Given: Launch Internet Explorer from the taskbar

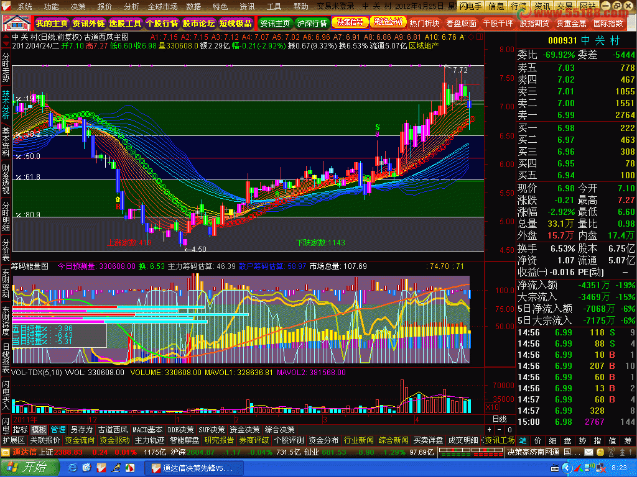Looking at the screenshot, I should coord(73,468).
